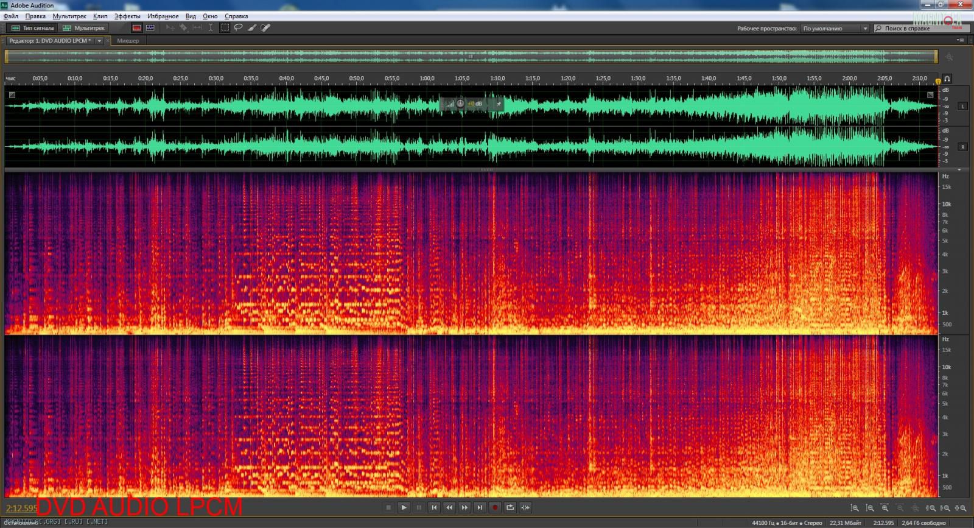Click the HUD volume gain knob

[x=460, y=104]
